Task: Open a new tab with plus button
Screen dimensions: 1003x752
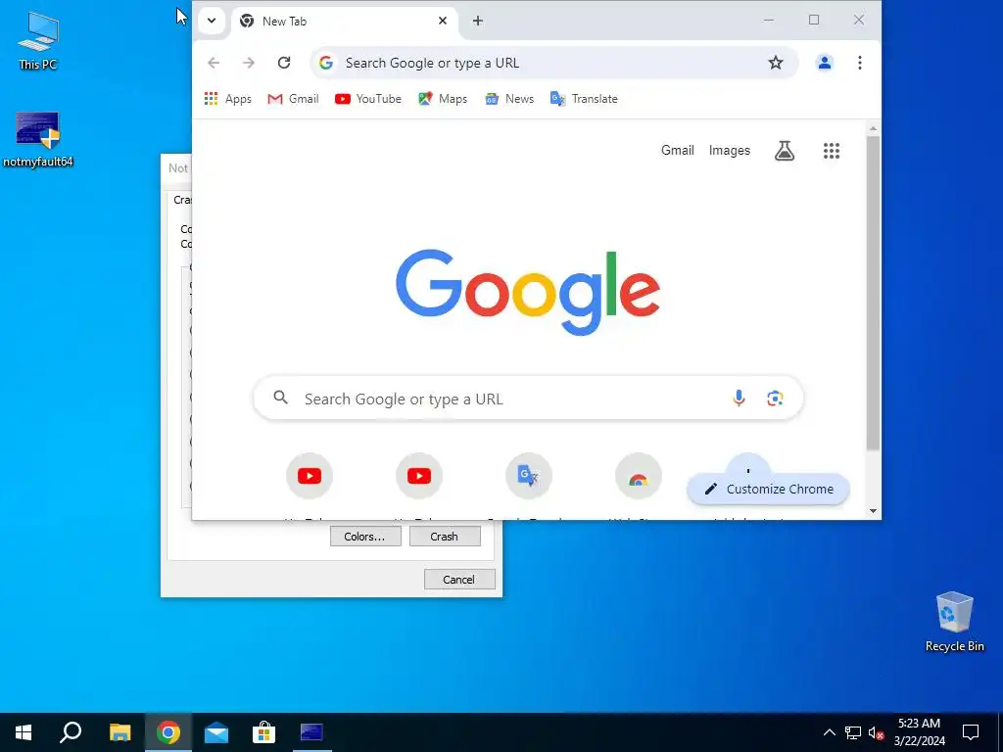Action: [478, 22]
